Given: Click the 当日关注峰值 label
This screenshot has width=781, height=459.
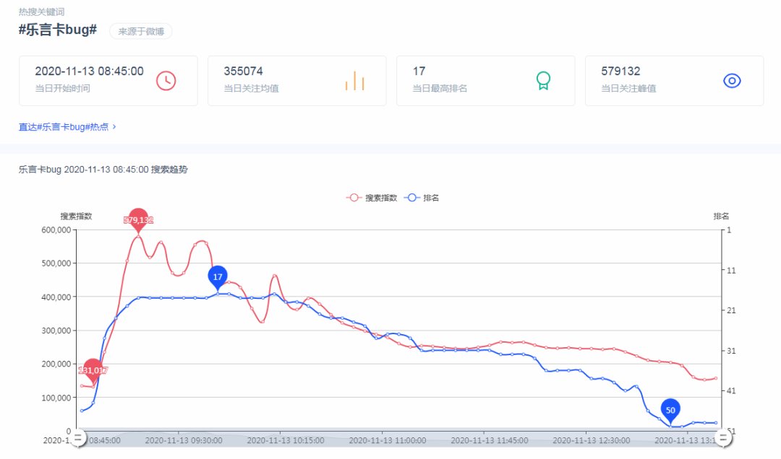Looking at the screenshot, I should (628, 89).
